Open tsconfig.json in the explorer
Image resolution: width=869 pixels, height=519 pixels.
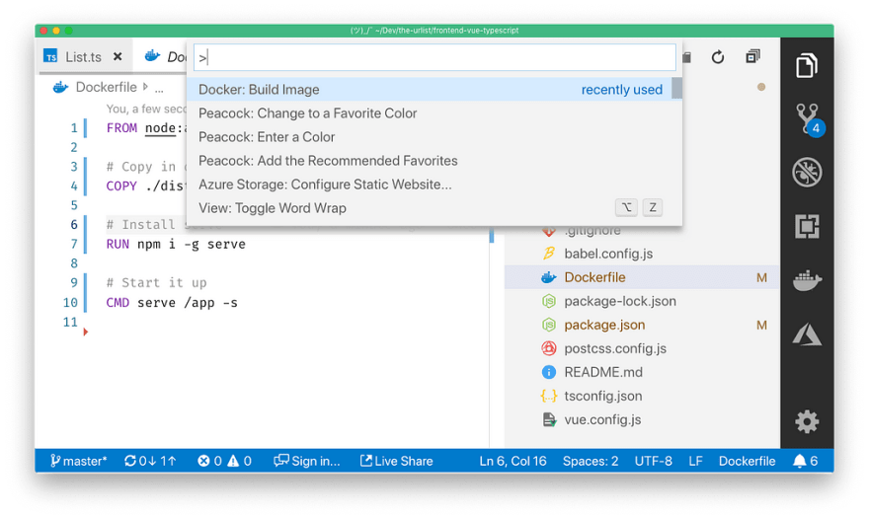(x=642, y=396)
